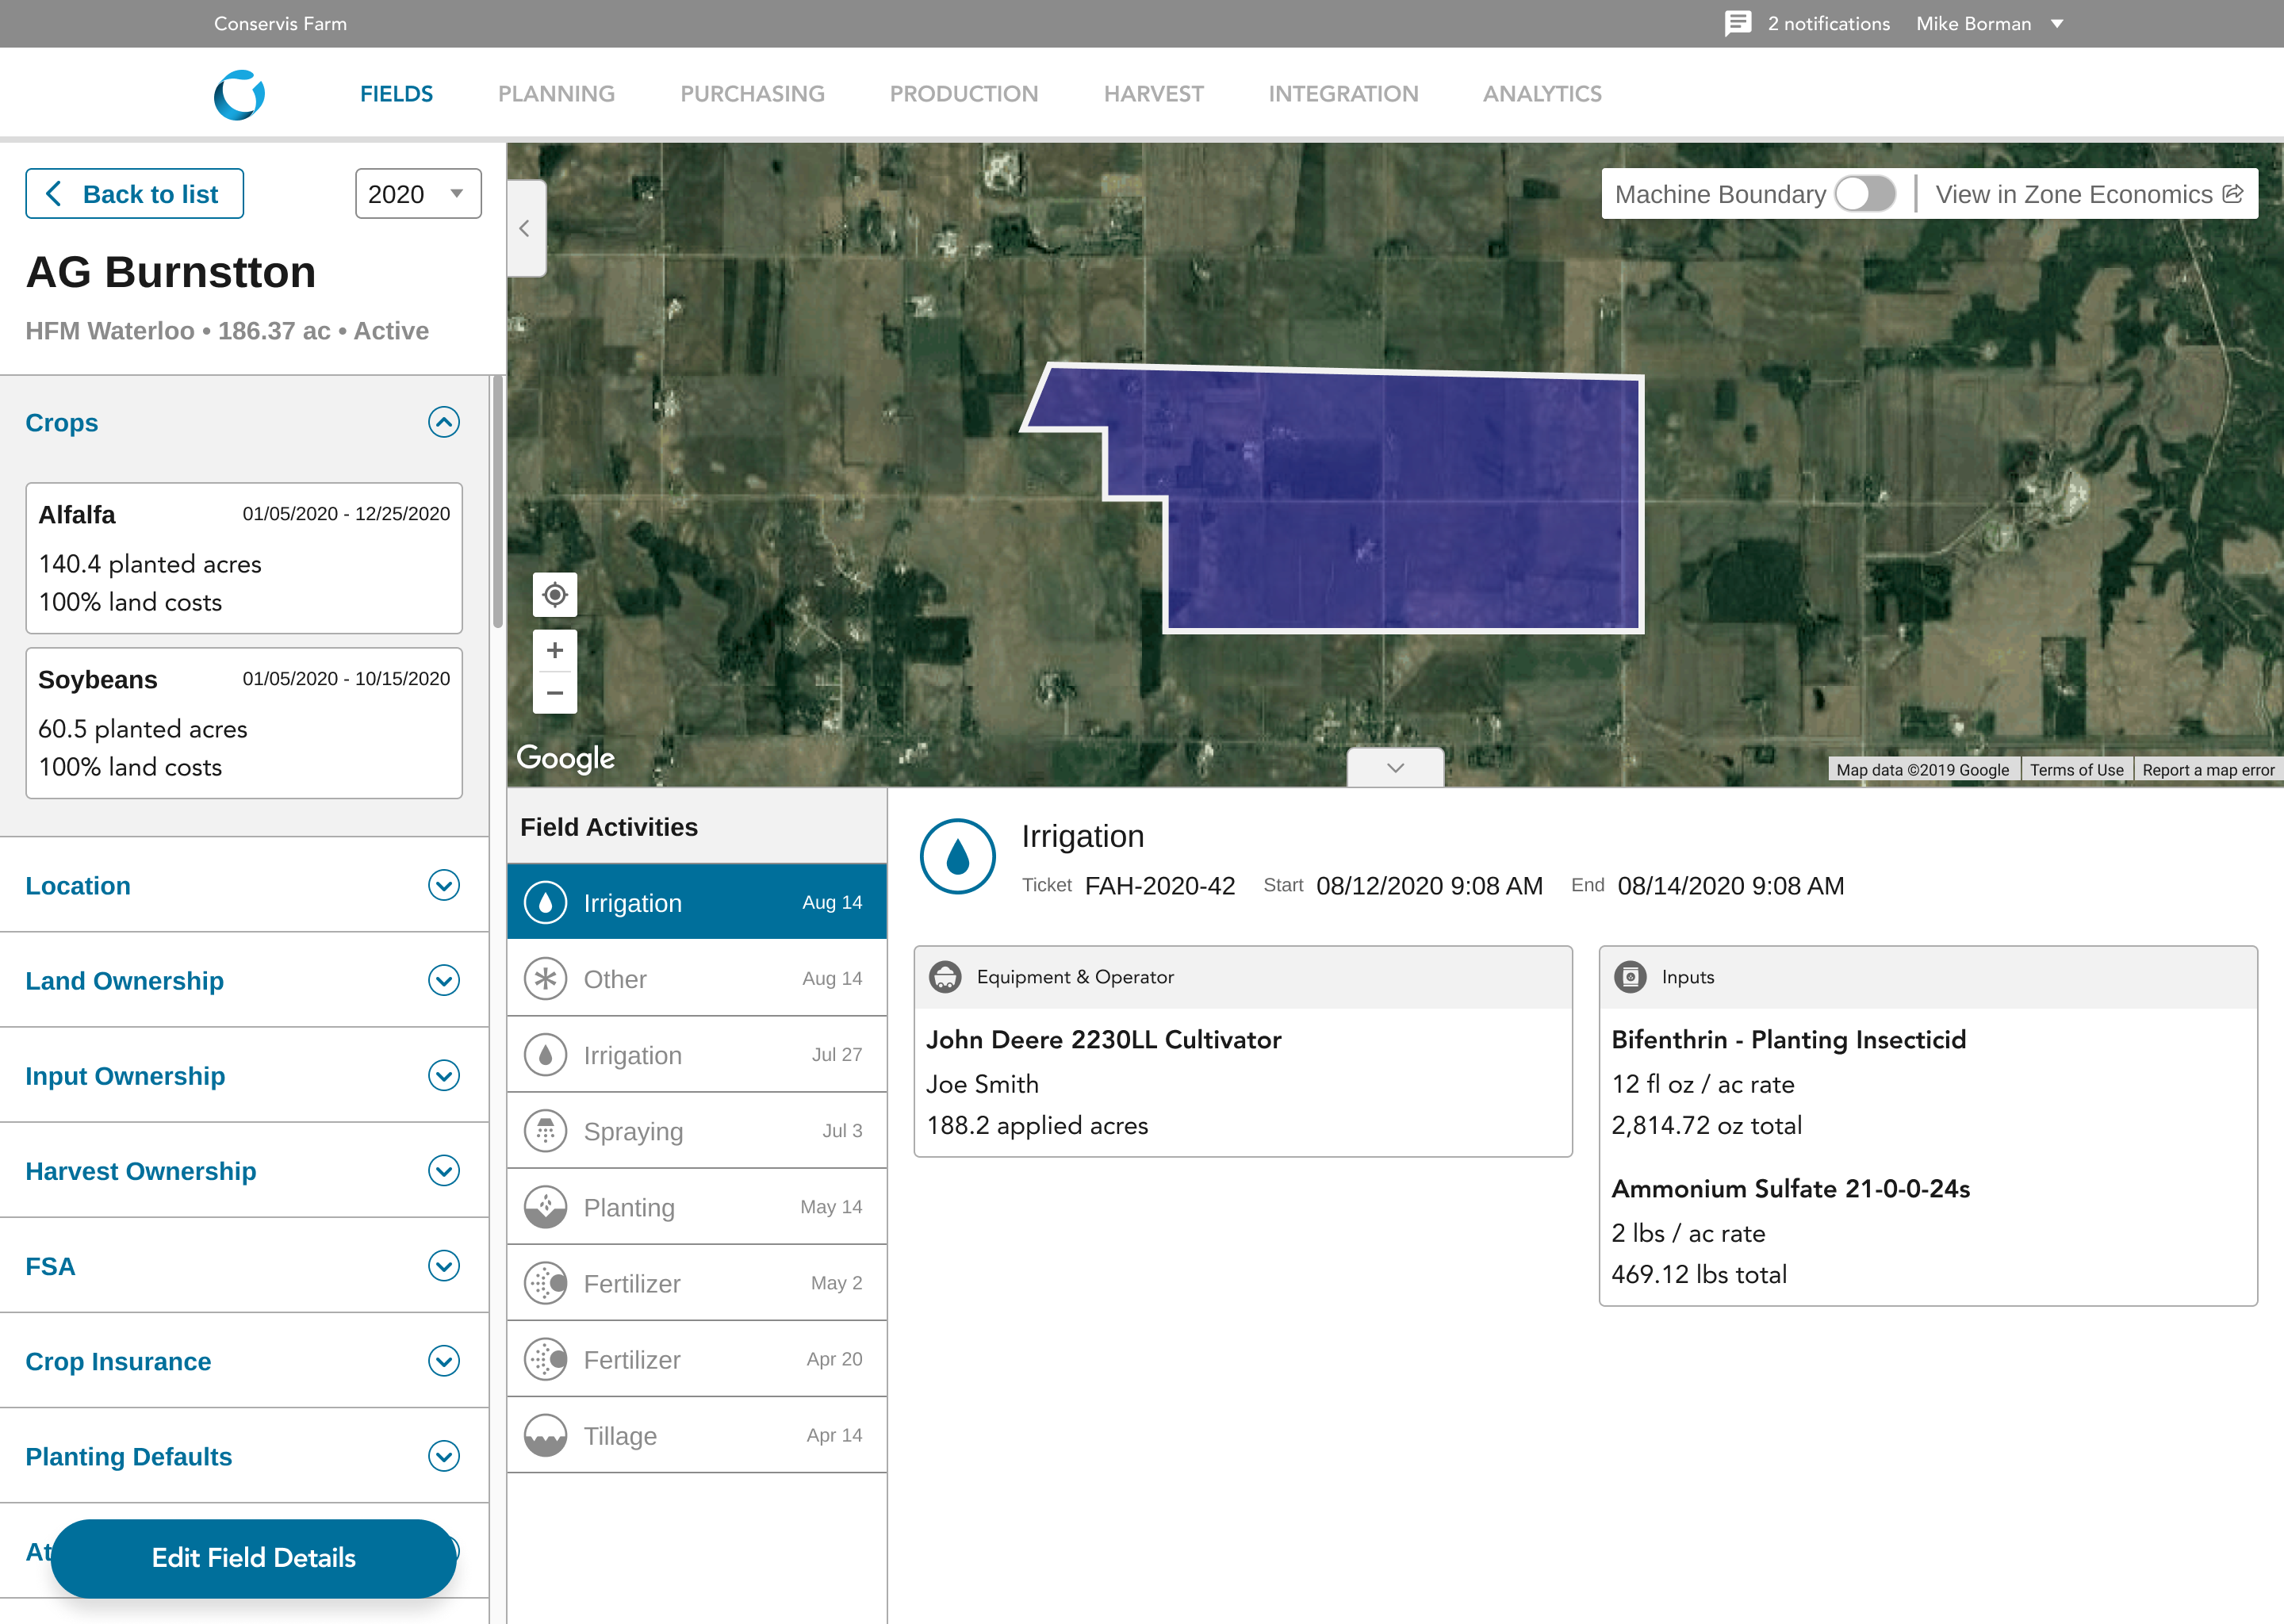This screenshot has width=2284, height=1624.
Task: Click the Inputs panel icon
Action: tap(1630, 976)
